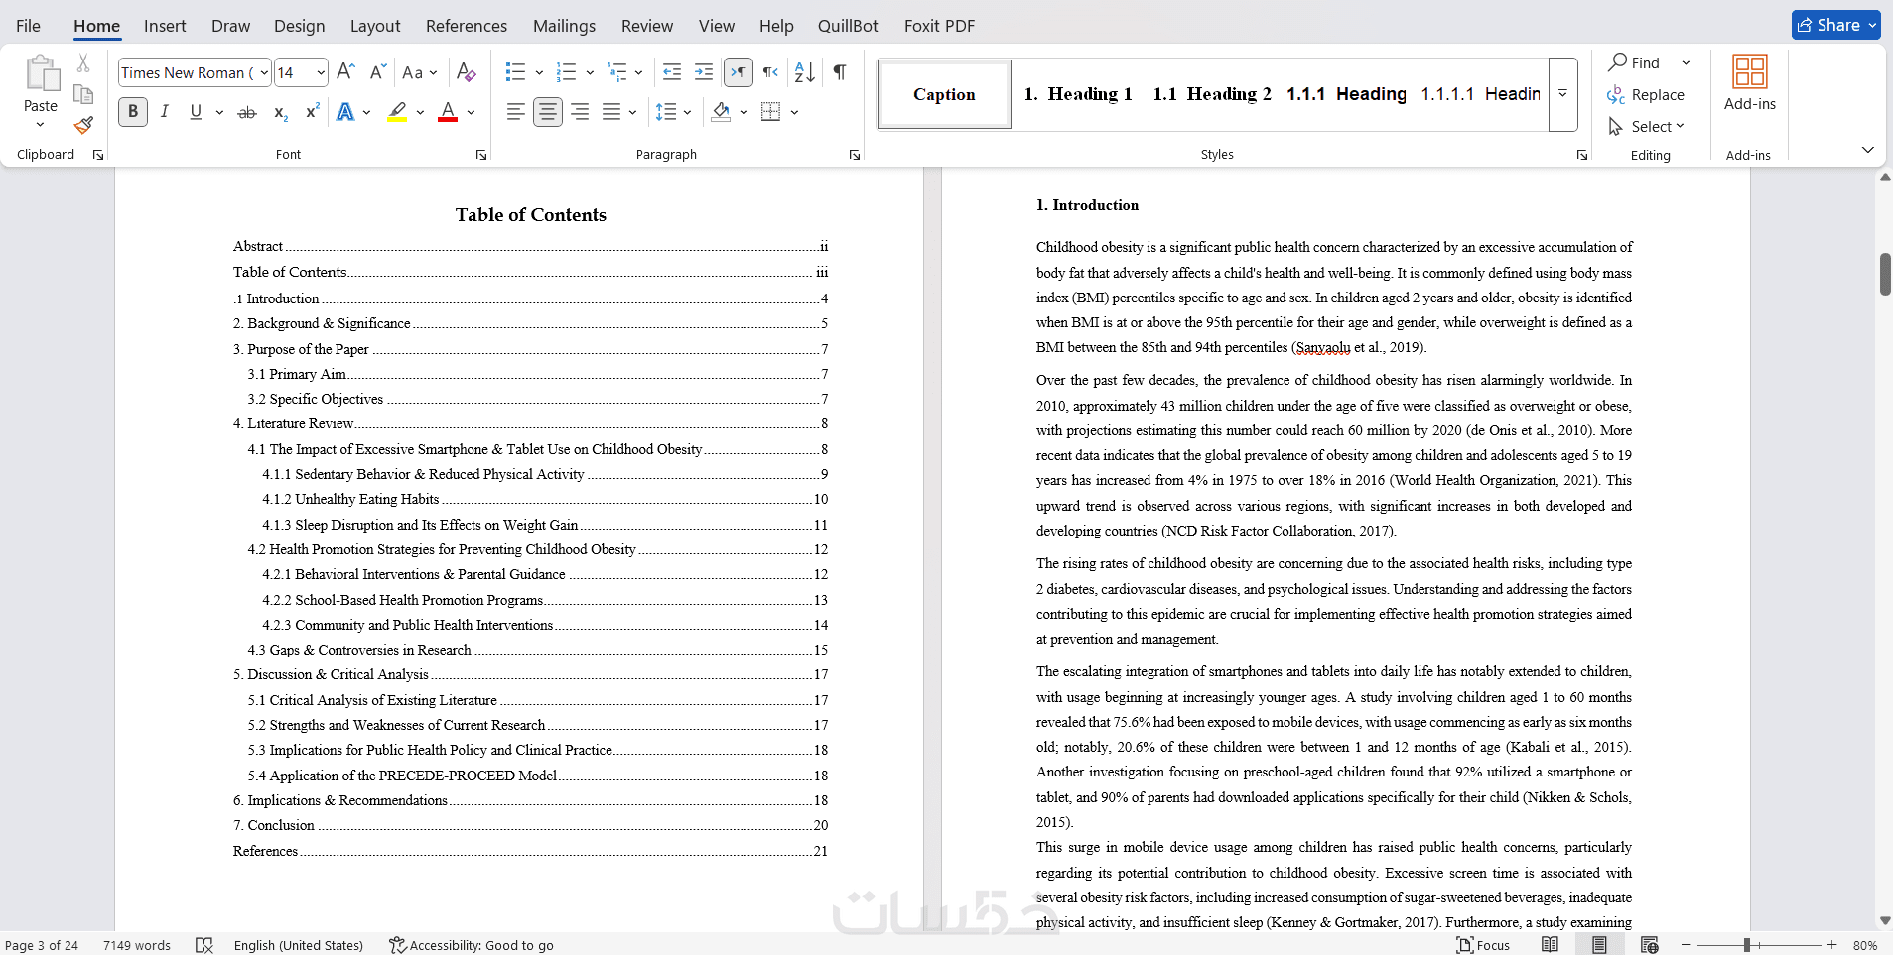
Task: Cut selection with the scissors icon
Action: pos(83,63)
